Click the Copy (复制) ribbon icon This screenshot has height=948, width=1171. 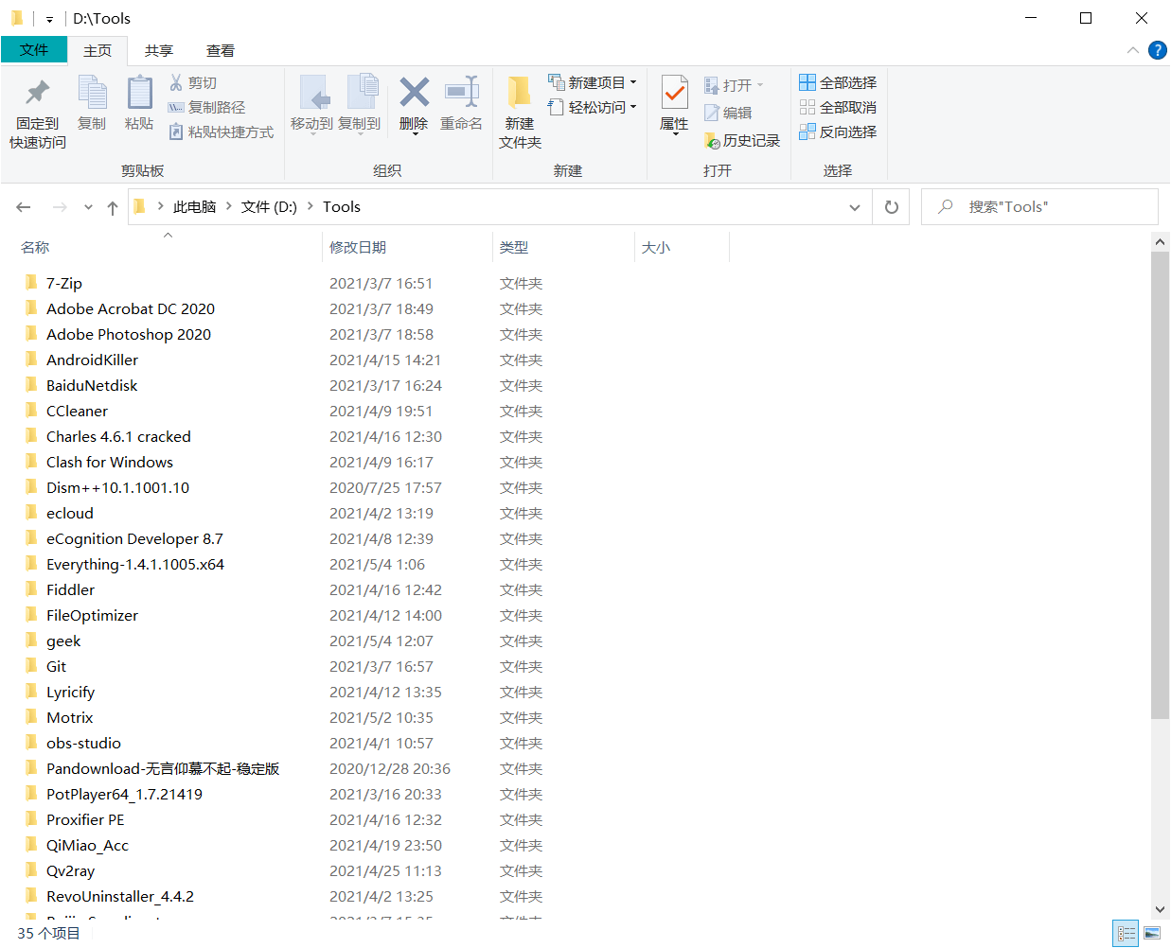(92, 93)
